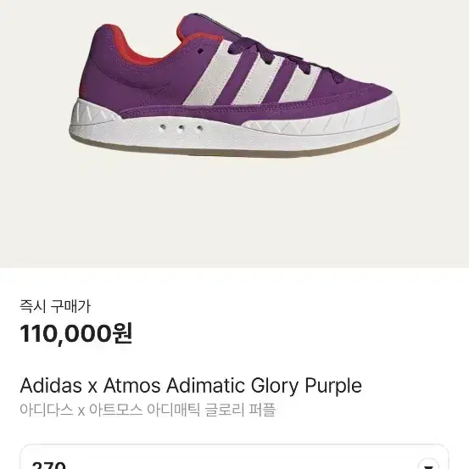469x469 pixels.
Task: Click the word Atmos in product title
Action: click(132, 385)
